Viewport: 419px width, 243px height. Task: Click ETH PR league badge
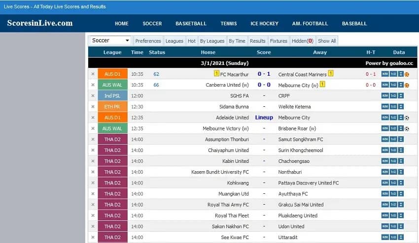[112, 107]
